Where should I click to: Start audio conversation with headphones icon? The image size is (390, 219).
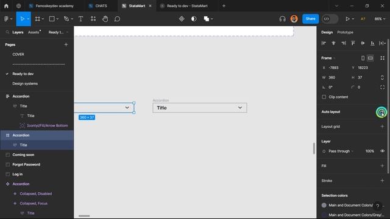coord(282,19)
